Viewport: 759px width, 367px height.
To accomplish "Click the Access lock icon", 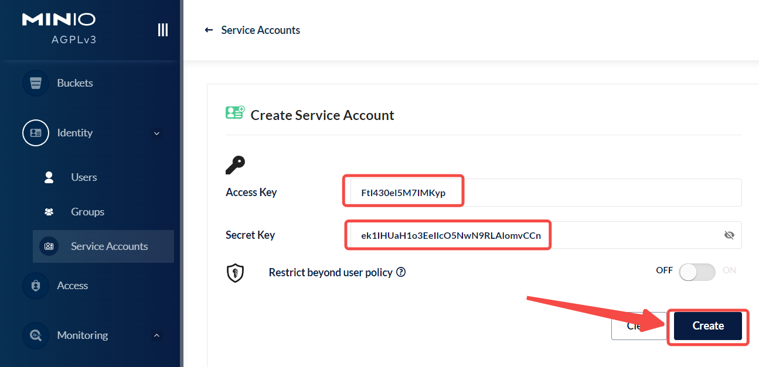I will click(x=35, y=286).
